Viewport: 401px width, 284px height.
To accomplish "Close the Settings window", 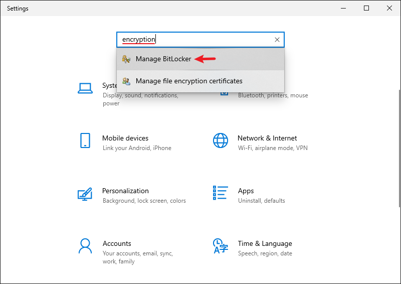I will coord(389,8).
